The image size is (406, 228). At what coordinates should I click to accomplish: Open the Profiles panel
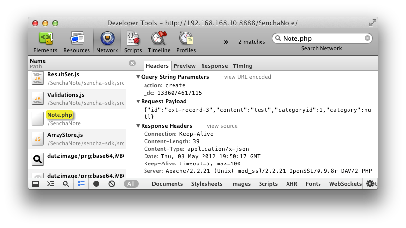[x=186, y=41]
